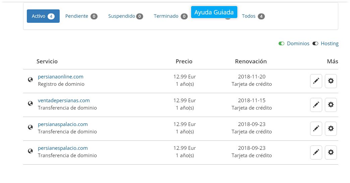Open gear settings for persianaonline.com
The height and width of the screenshot is (183, 350).
pyautogui.click(x=331, y=81)
